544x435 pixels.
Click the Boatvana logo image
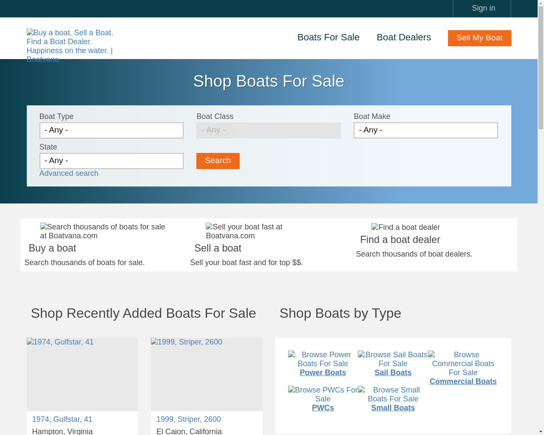tap(70, 46)
